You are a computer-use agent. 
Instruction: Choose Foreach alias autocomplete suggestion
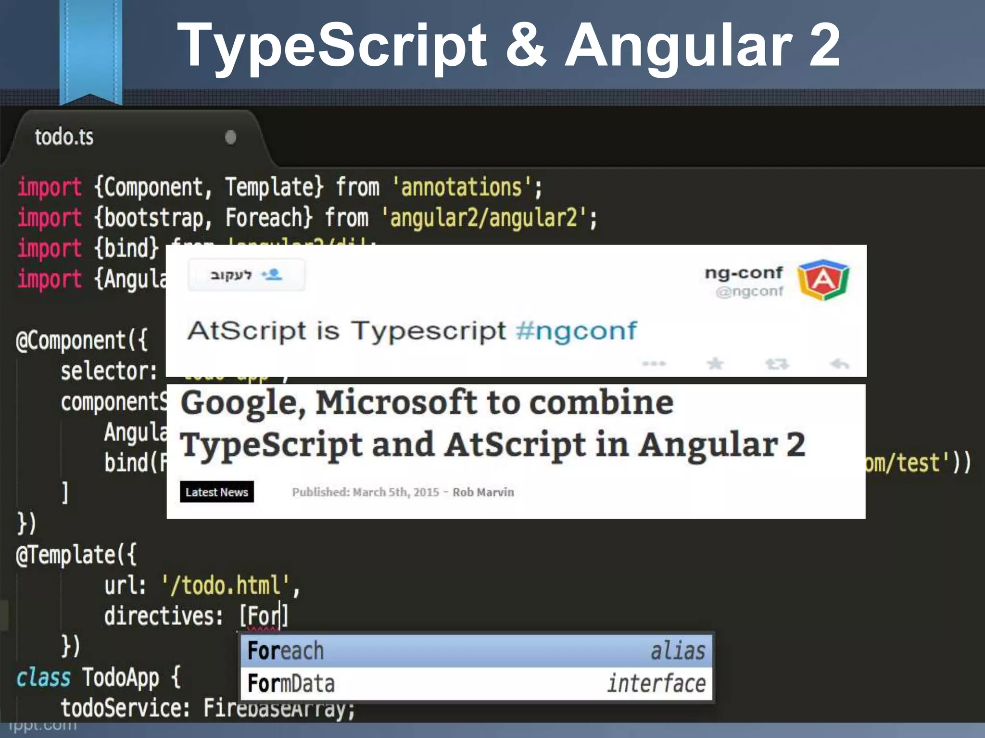[x=476, y=651]
